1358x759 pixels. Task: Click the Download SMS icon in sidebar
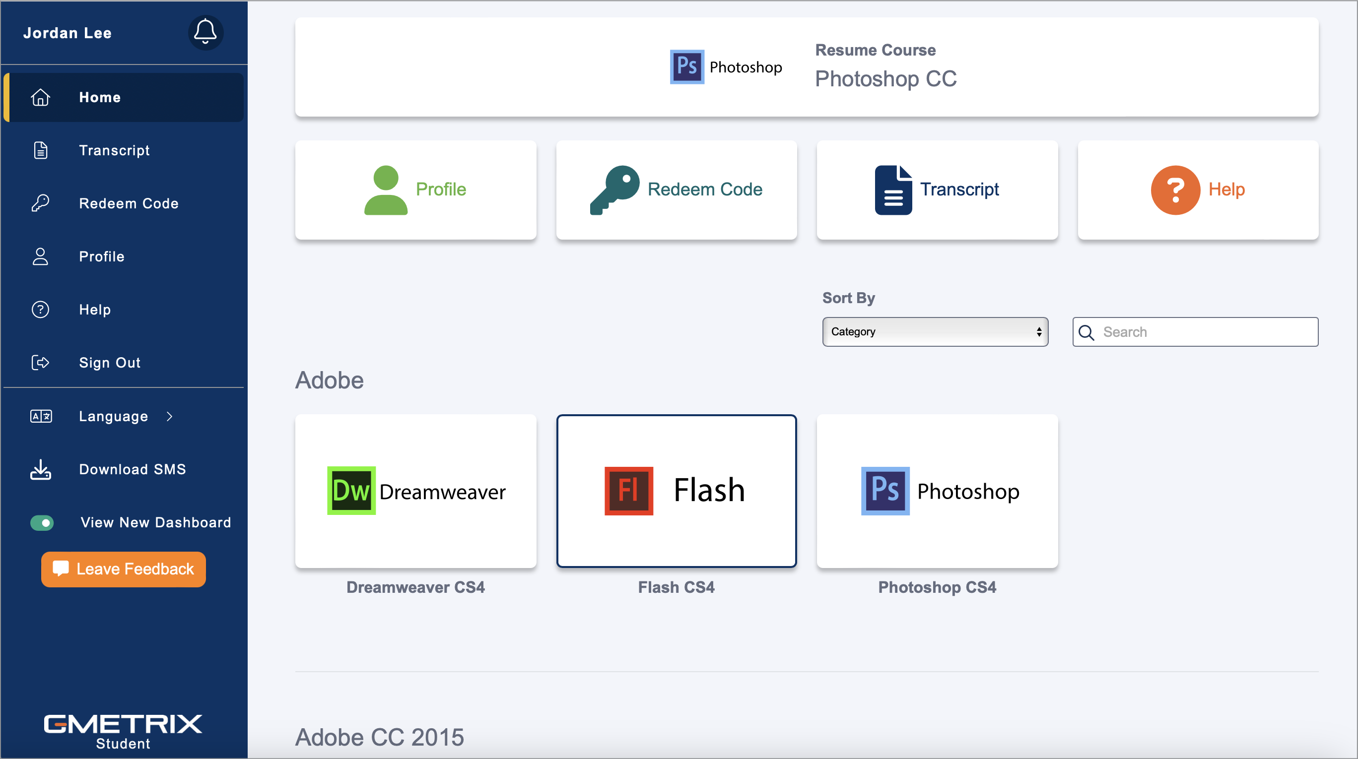(41, 469)
